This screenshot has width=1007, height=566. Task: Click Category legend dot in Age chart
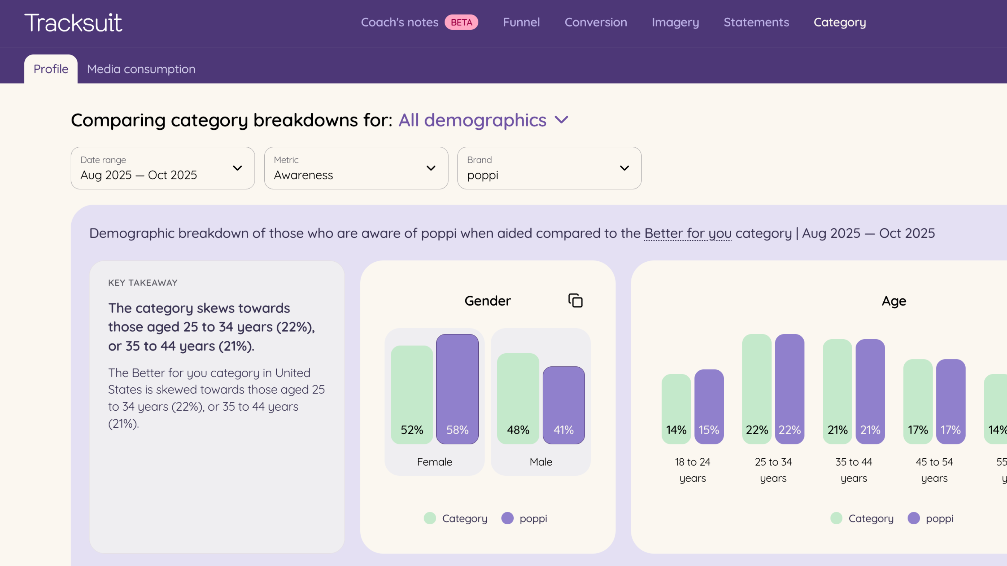836,518
